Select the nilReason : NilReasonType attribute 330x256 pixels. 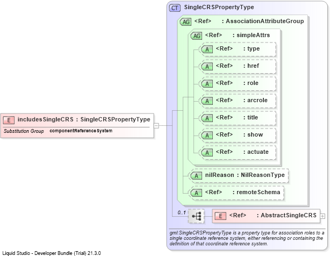pos(245,175)
